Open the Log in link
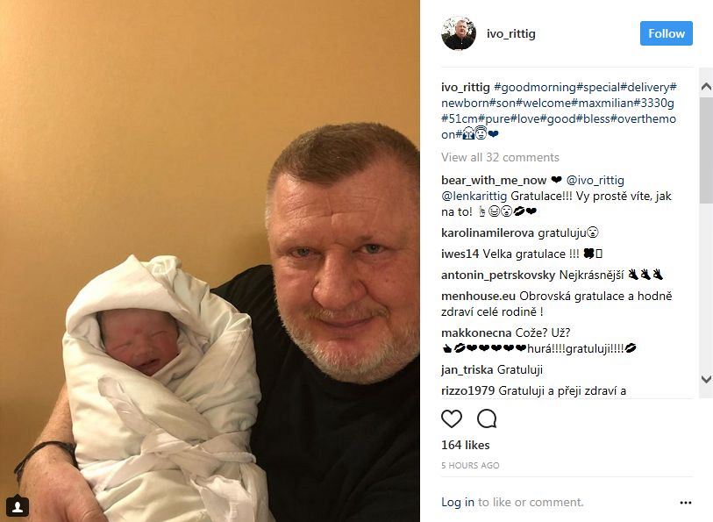 point(458,503)
